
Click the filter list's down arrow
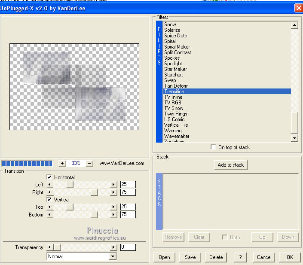click(x=294, y=138)
